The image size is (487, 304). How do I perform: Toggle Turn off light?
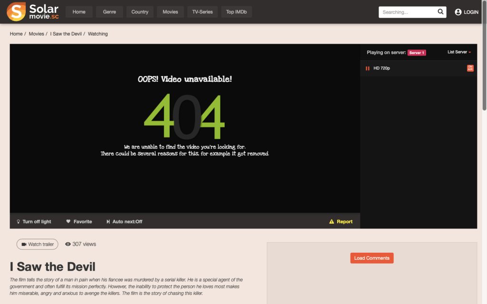coord(34,222)
